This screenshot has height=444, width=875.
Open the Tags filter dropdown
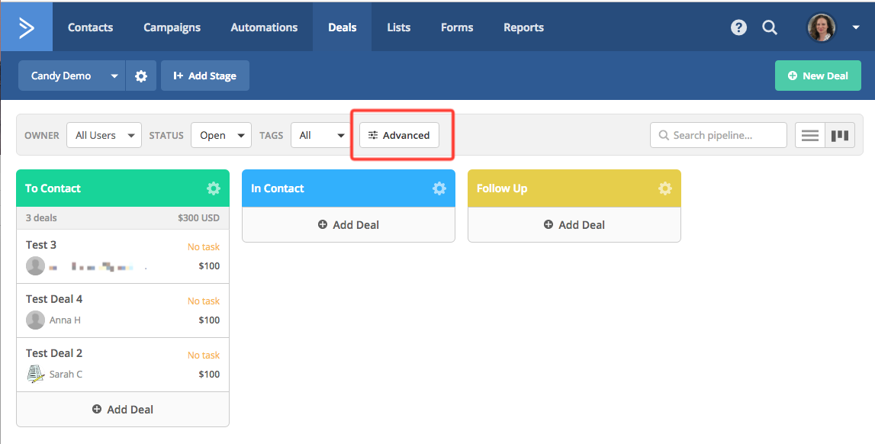click(320, 136)
